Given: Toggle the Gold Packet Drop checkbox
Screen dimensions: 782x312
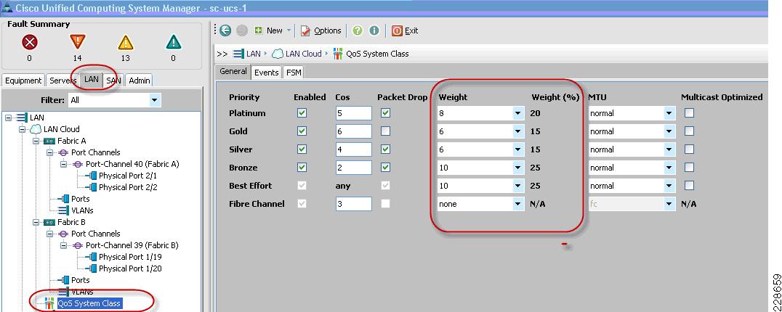Looking at the screenshot, I should [x=385, y=131].
